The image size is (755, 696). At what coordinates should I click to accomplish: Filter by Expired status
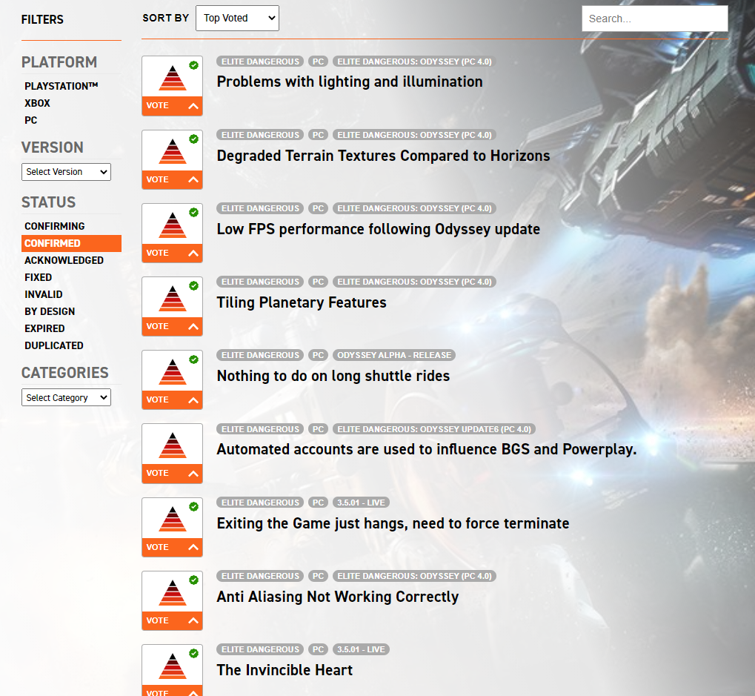[x=44, y=328]
